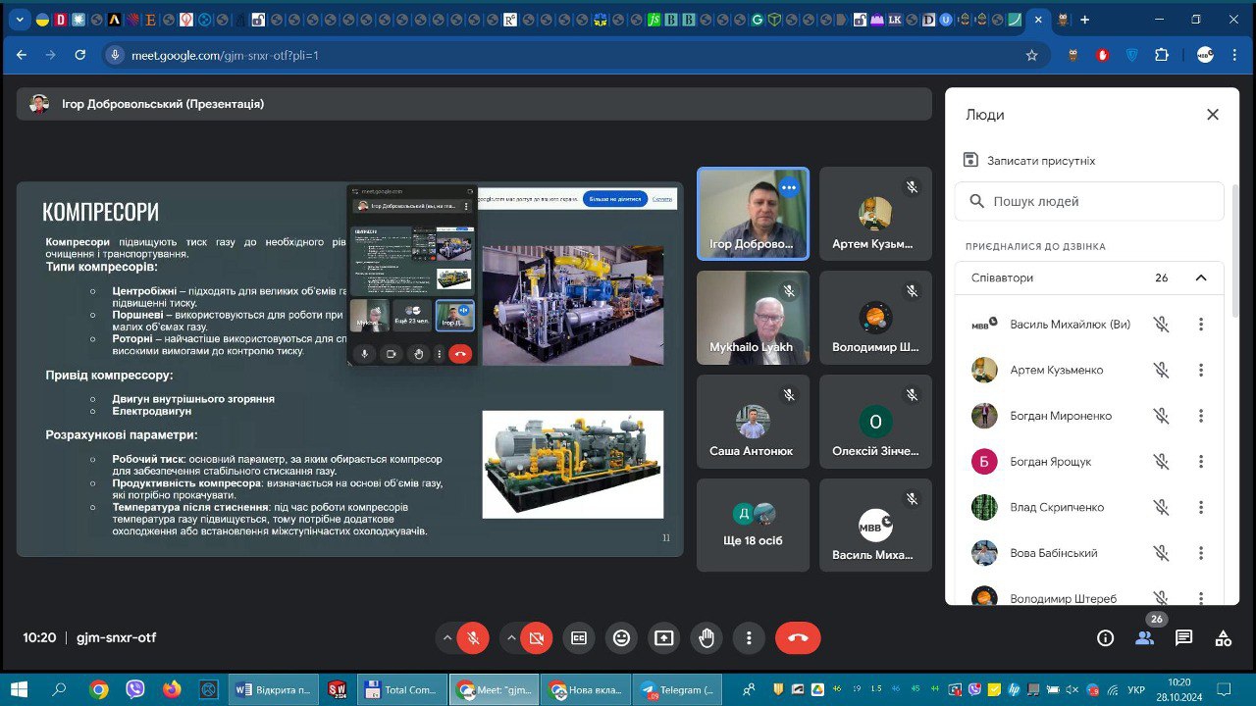This screenshot has width=1256, height=706.
Task: Click the Пошук людей search field
Action: pos(1099,201)
